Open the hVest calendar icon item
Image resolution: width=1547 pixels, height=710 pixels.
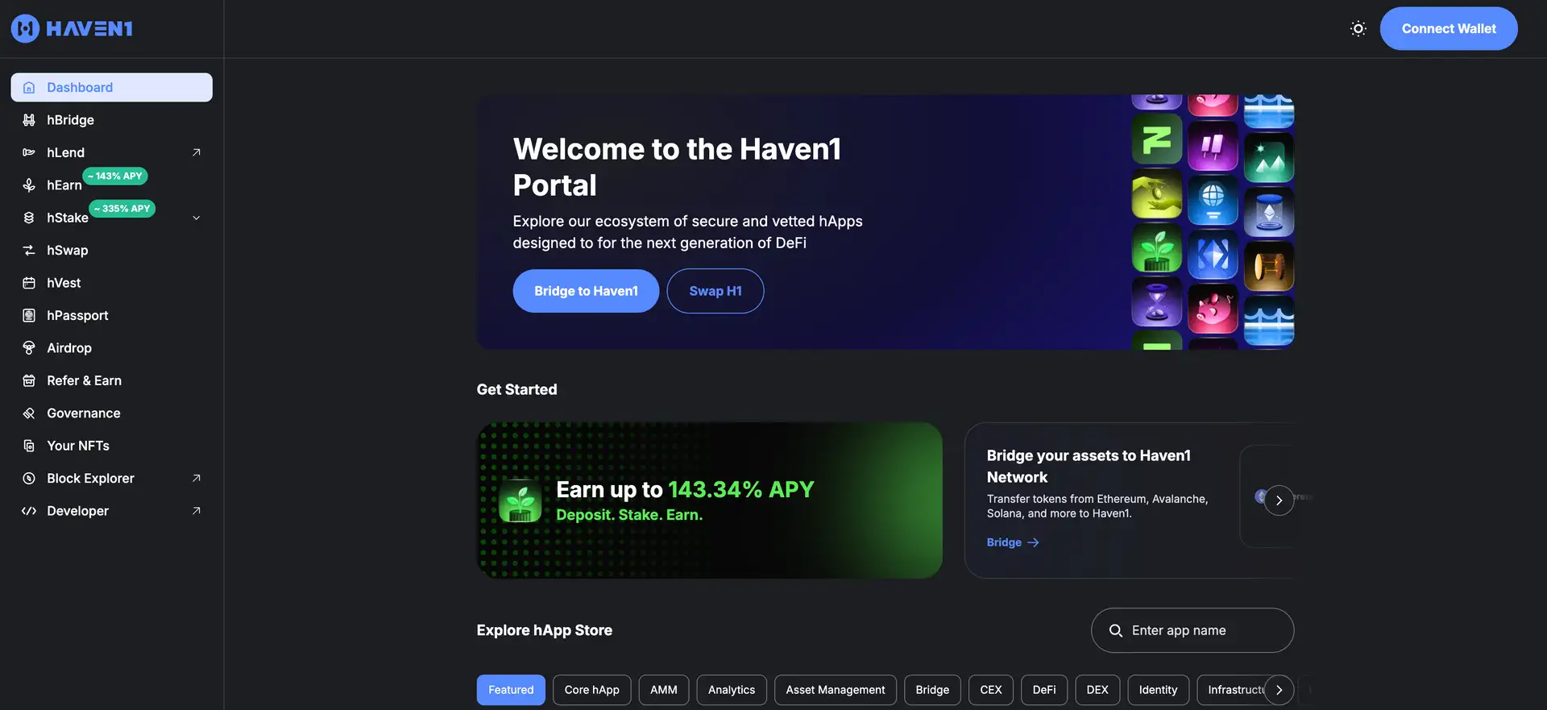tap(29, 283)
